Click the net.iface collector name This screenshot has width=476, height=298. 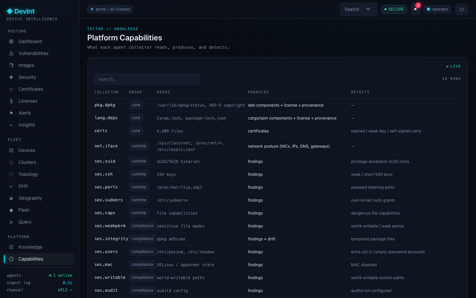pyautogui.click(x=106, y=146)
